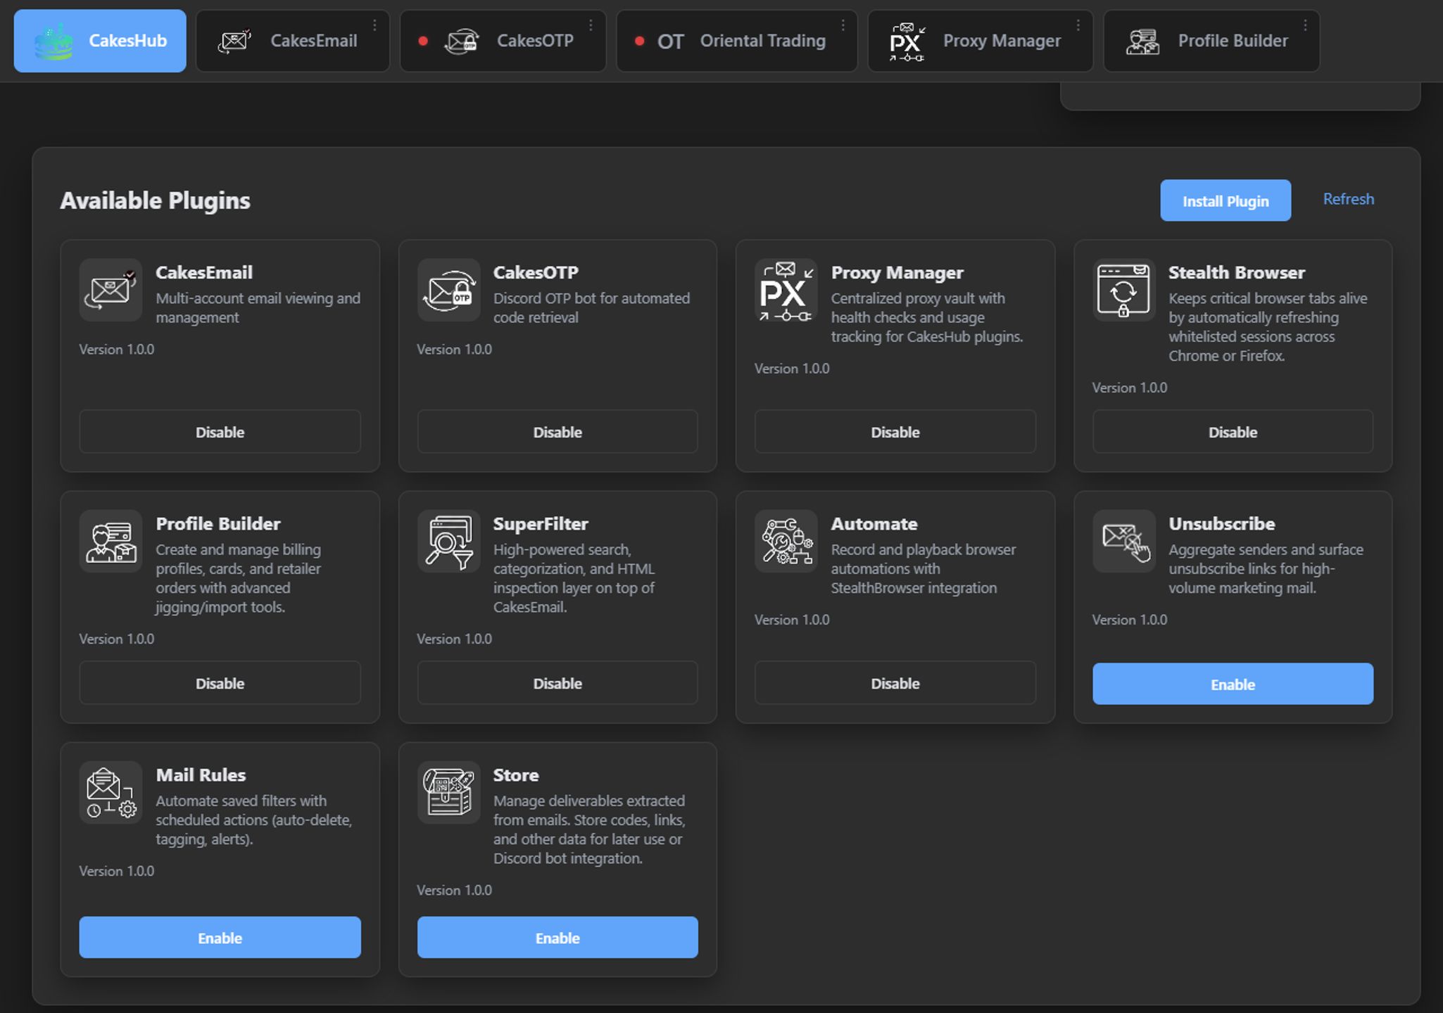
Task: Click the Store plugin card icon
Action: coord(448,792)
